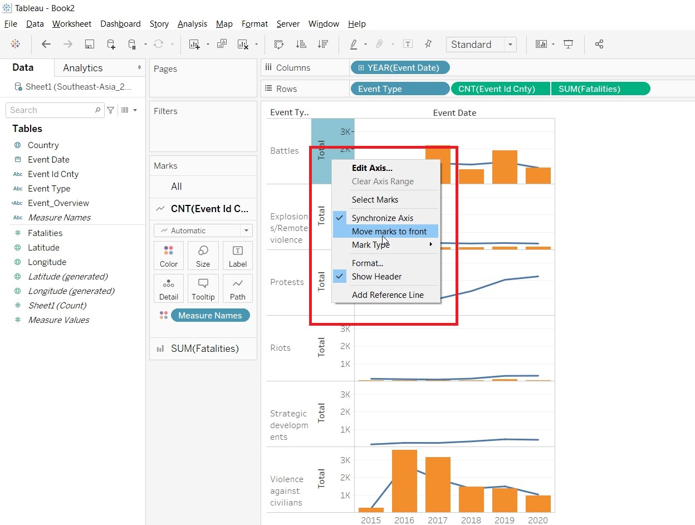The image size is (695, 525).
Task: Click the Size button in Marks card
Action: point(203,256)
